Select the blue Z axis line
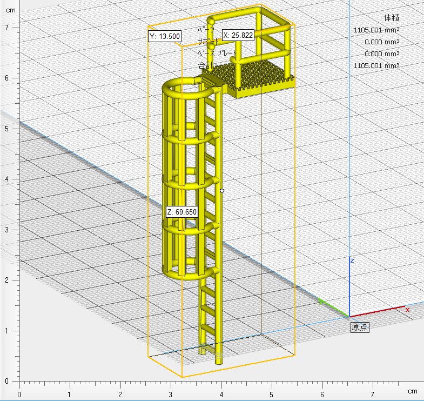The width and height of the screenshot is (424, 401). pyautogui.click(x=349, y=286)
